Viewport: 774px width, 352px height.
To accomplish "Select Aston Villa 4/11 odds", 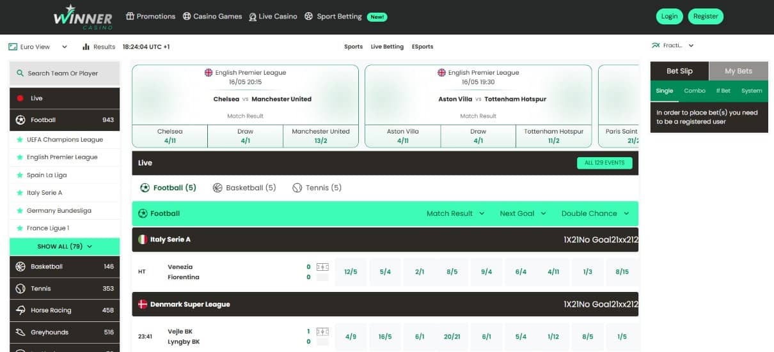I will pos(403,136).
